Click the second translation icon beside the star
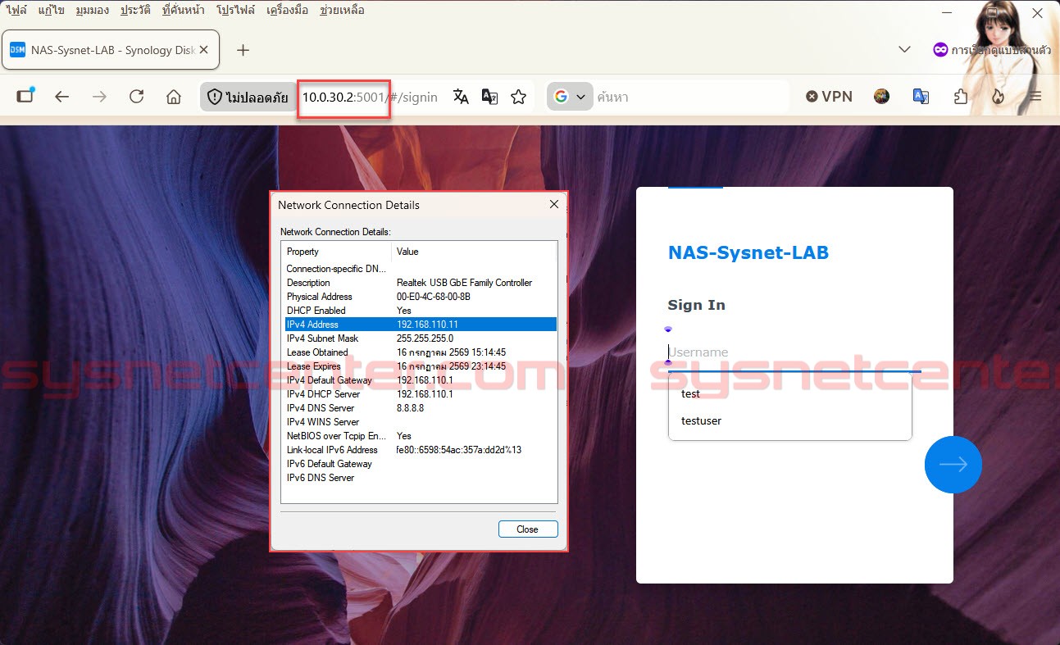The image size is (1060, 645). click(489, 97)
